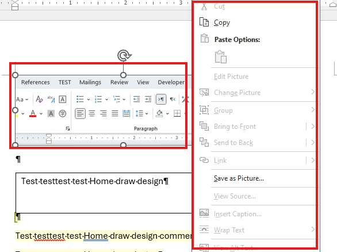Select Edit Picture in the context menu
This screenshot has width=337, height=252.
click(231, 77)
